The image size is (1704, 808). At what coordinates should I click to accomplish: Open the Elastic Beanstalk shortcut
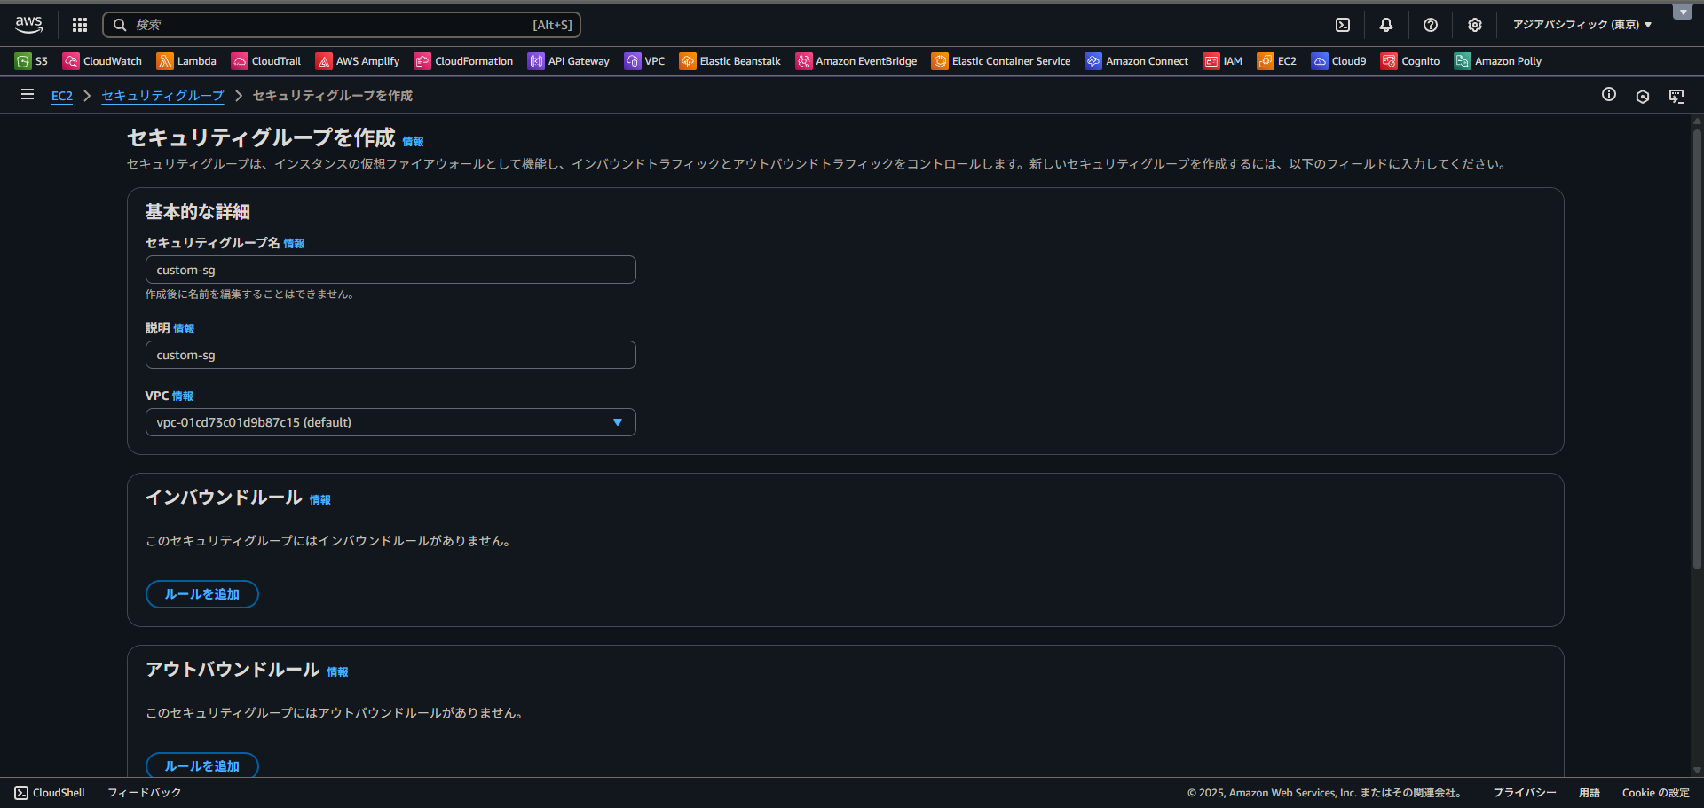pos(730,61)
